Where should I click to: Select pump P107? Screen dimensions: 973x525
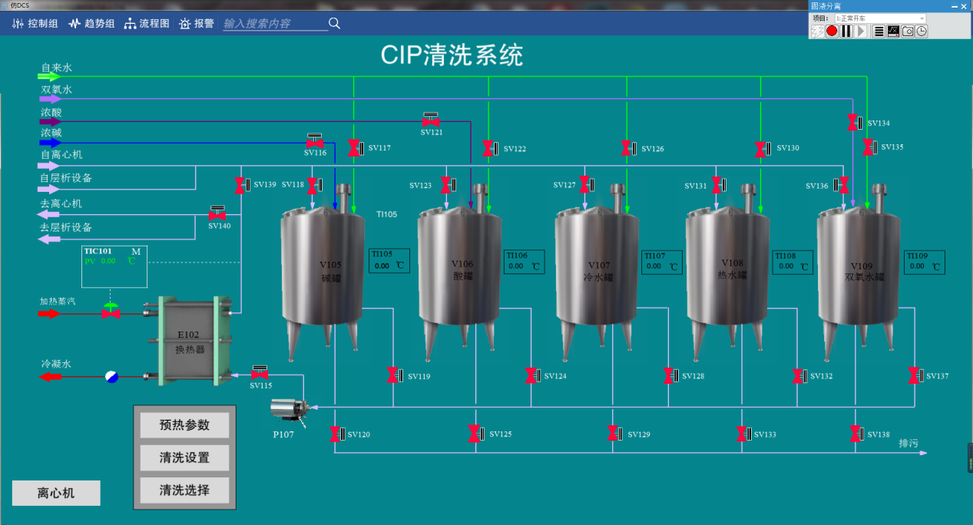[292, 411]
